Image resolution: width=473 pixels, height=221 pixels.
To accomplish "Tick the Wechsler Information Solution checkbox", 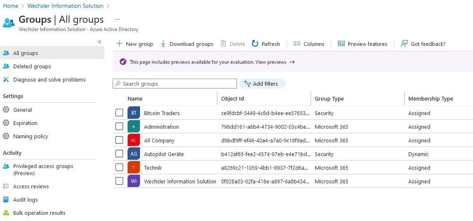I will pos(119,181).
